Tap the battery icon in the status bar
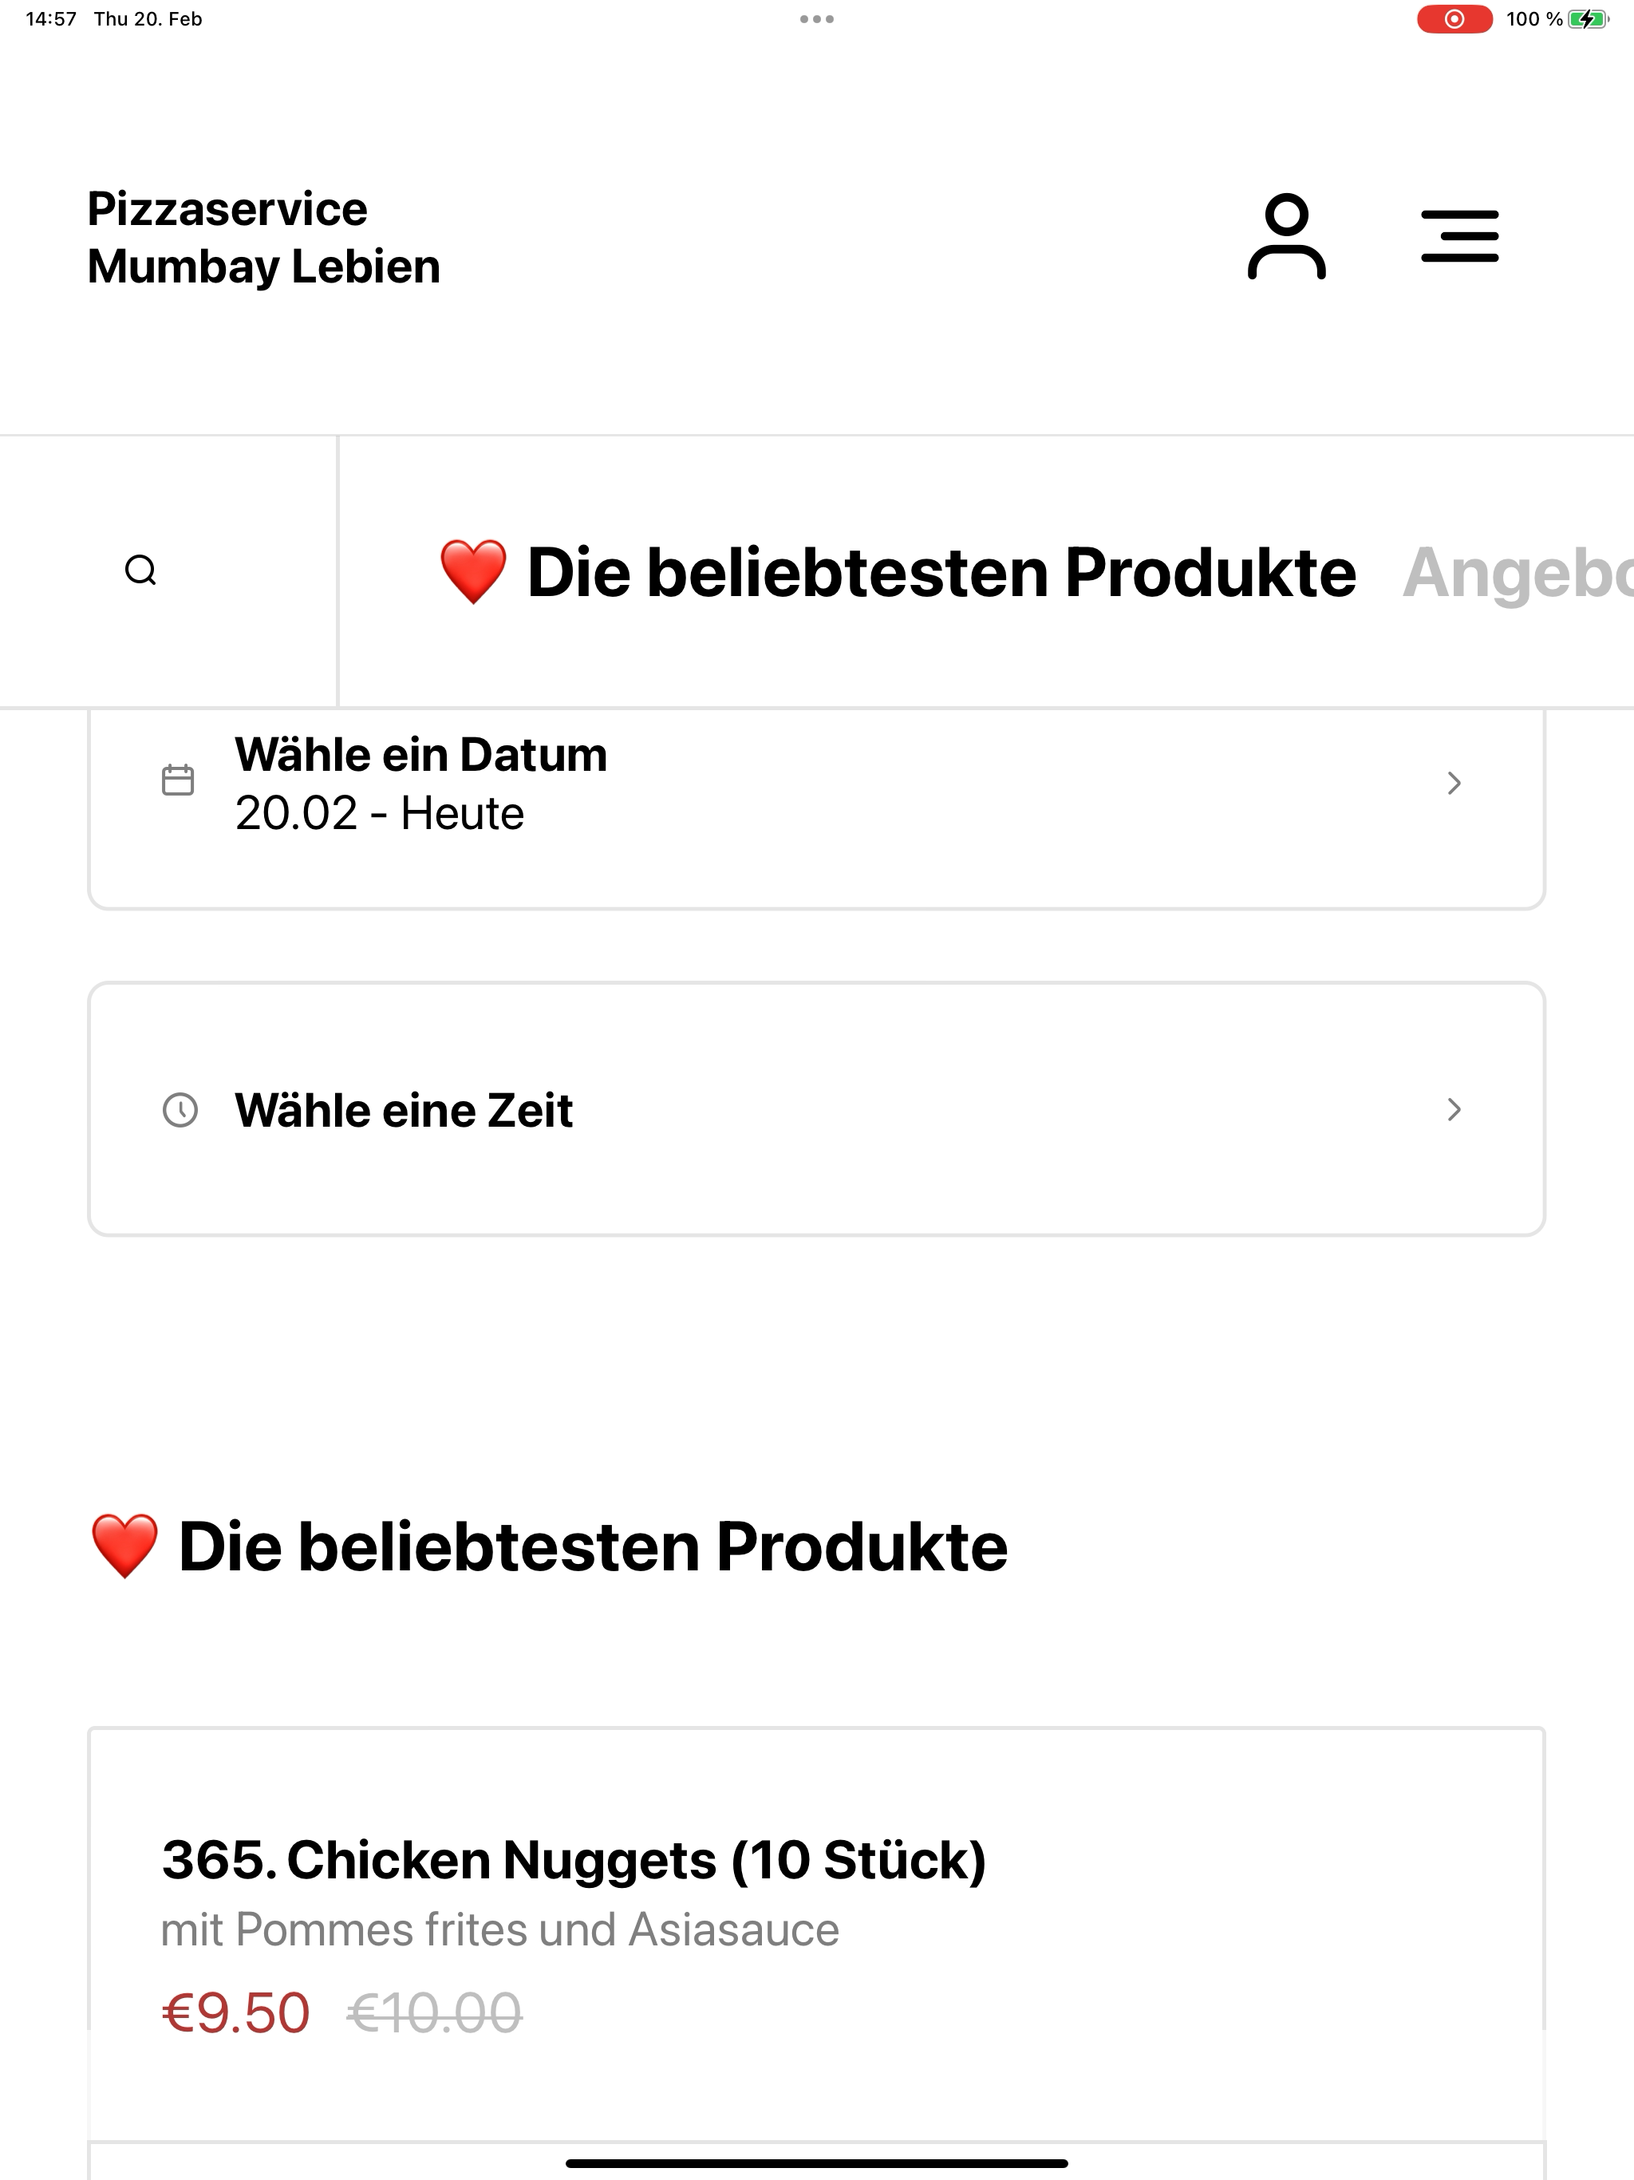 tap(1588, 18)
